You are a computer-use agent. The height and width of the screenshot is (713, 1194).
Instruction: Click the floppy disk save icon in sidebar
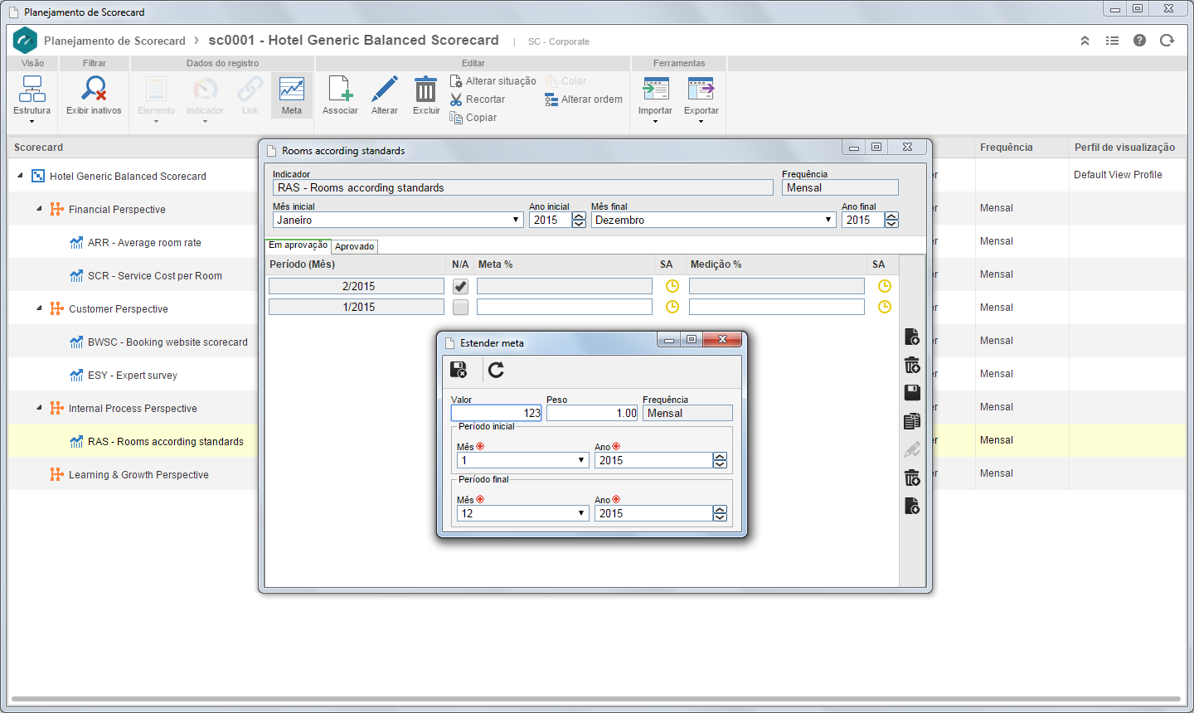pyautogui.click(x=912, y=392)
